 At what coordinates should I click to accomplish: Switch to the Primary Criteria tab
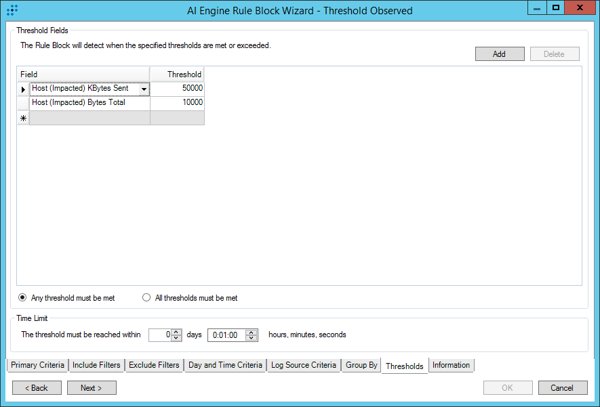pyautogui.click(x=37, y=365)
